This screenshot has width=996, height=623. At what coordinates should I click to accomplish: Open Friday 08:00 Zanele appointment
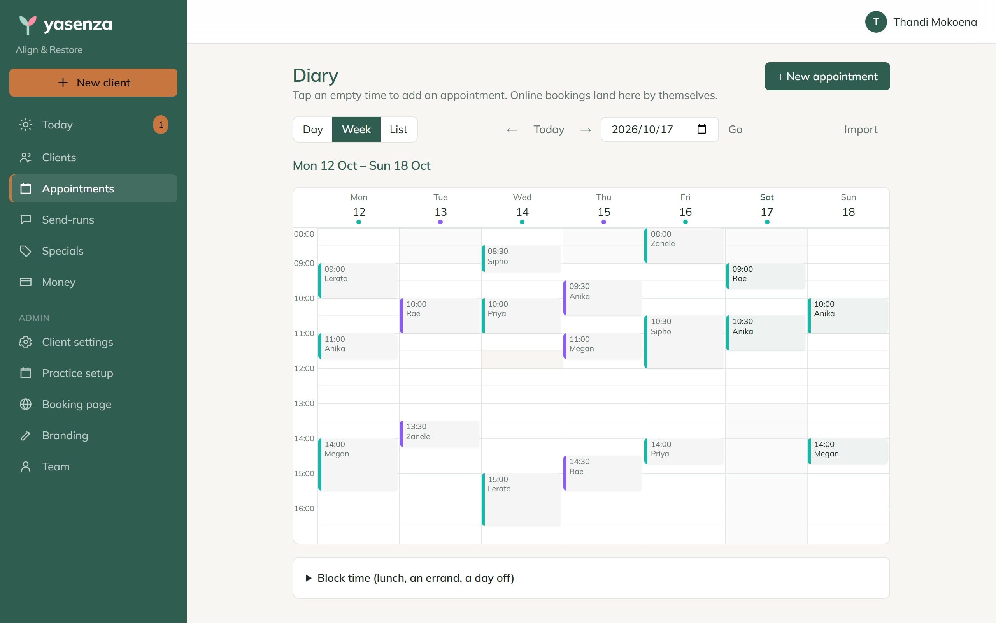pos(684,246)
